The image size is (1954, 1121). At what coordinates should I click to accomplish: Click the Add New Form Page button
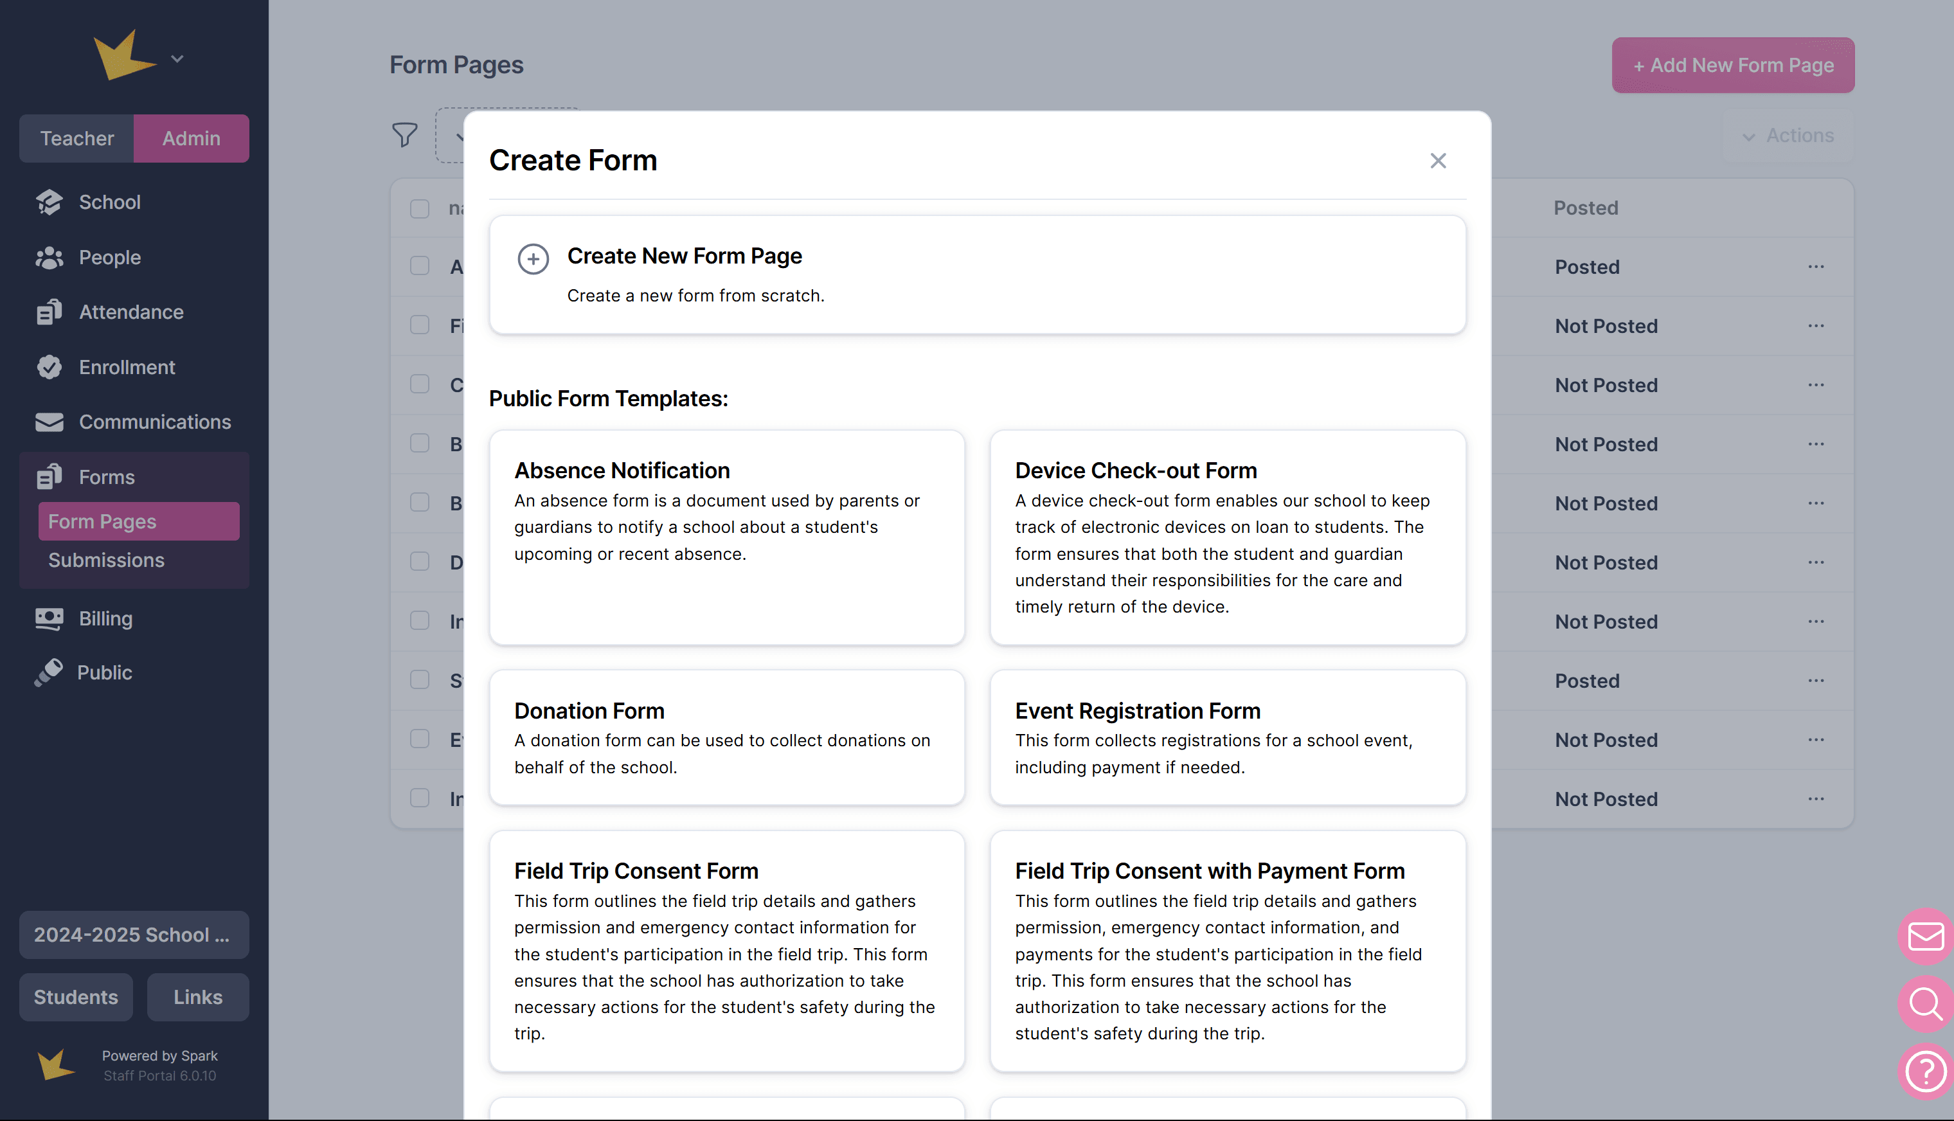pyautogui.click(x=1732, y=66)
